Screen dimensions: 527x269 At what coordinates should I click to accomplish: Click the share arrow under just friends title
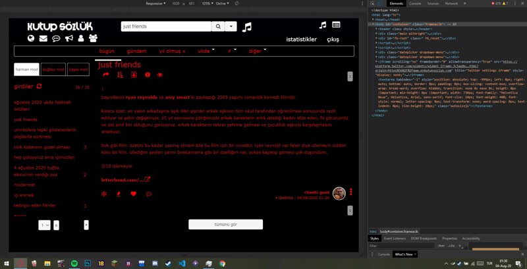(x=106, y=75)
